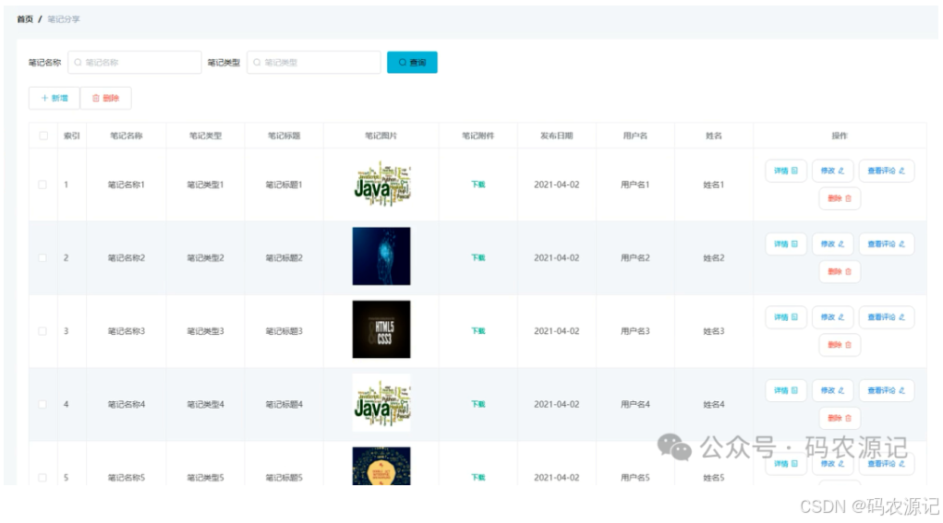
Task: Open the circular yellow image in row 5
Action: 381,466
